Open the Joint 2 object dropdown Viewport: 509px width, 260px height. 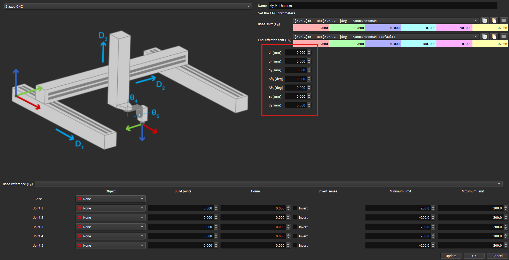[x=110, y=217]
